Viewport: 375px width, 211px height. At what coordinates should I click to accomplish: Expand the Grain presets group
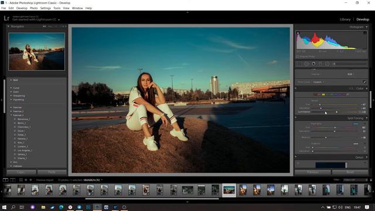pyautogui.click(x=11, y=92)
